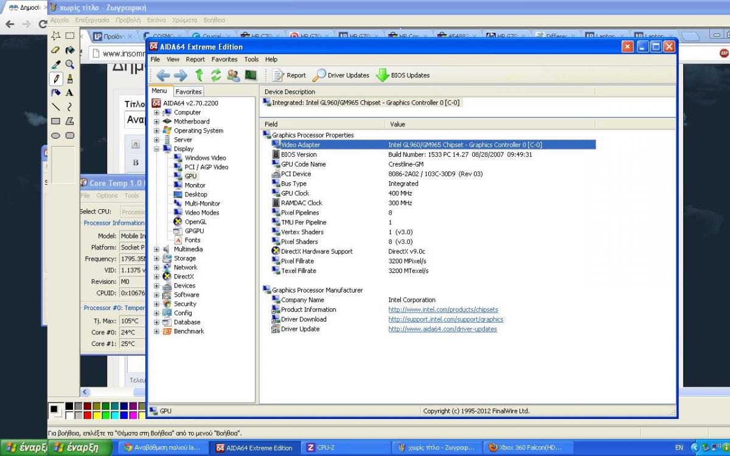Select Video Modes tree item

(202, 213)
